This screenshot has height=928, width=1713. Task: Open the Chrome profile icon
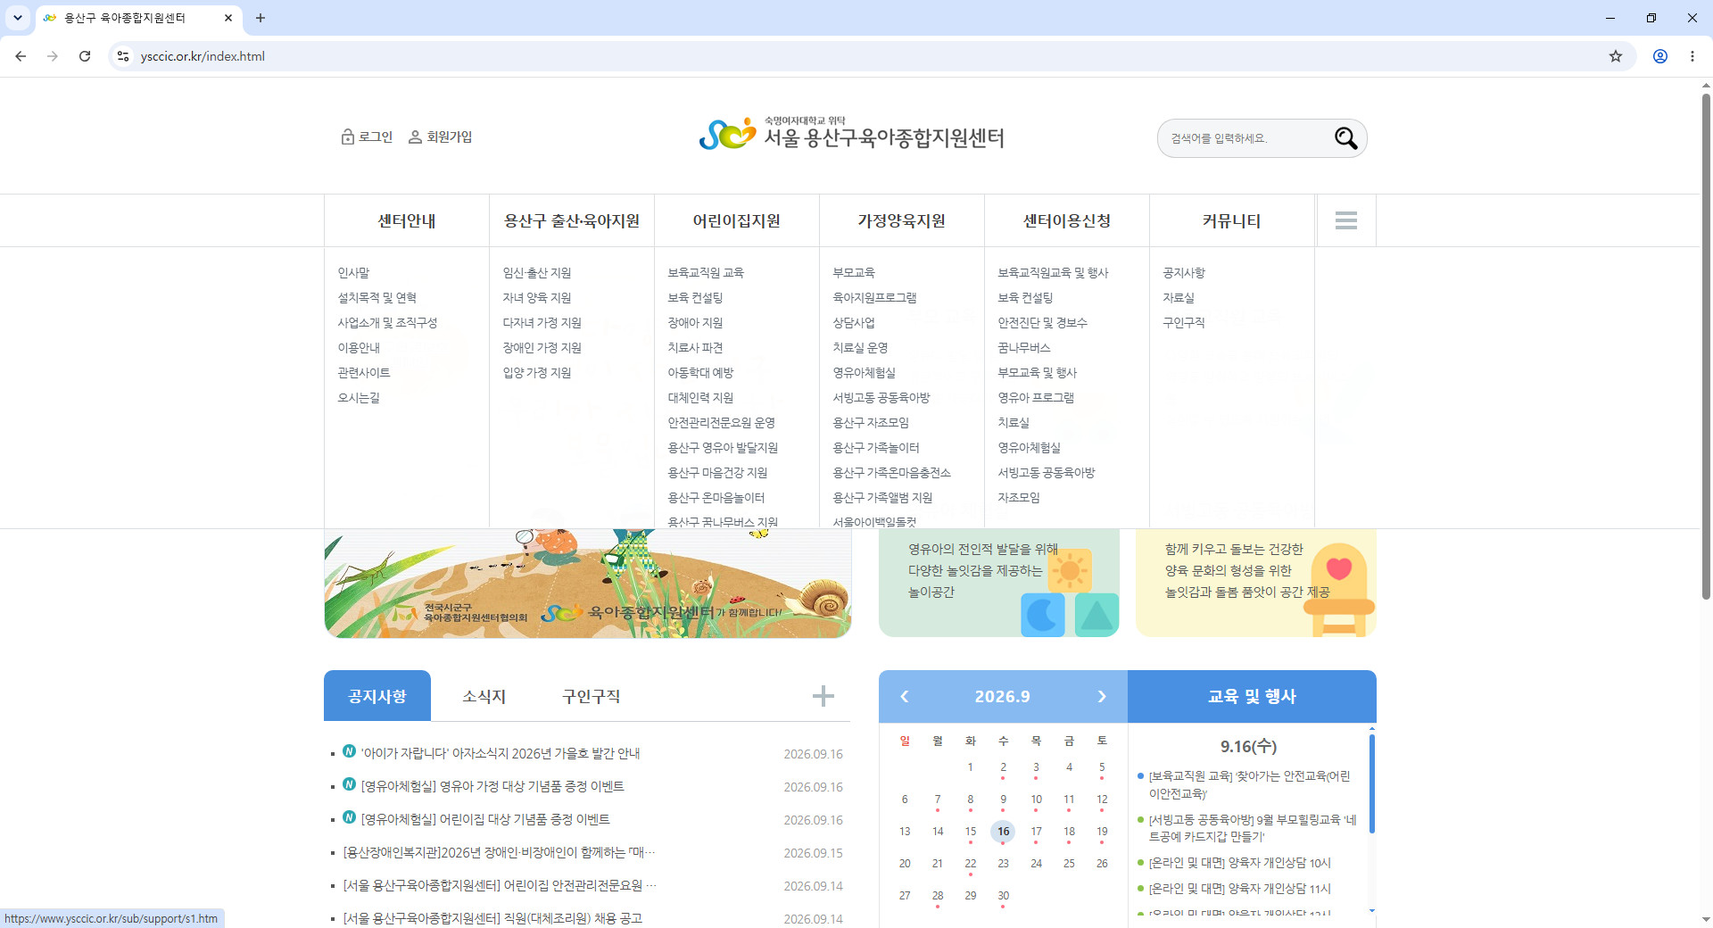point(1660,56)
